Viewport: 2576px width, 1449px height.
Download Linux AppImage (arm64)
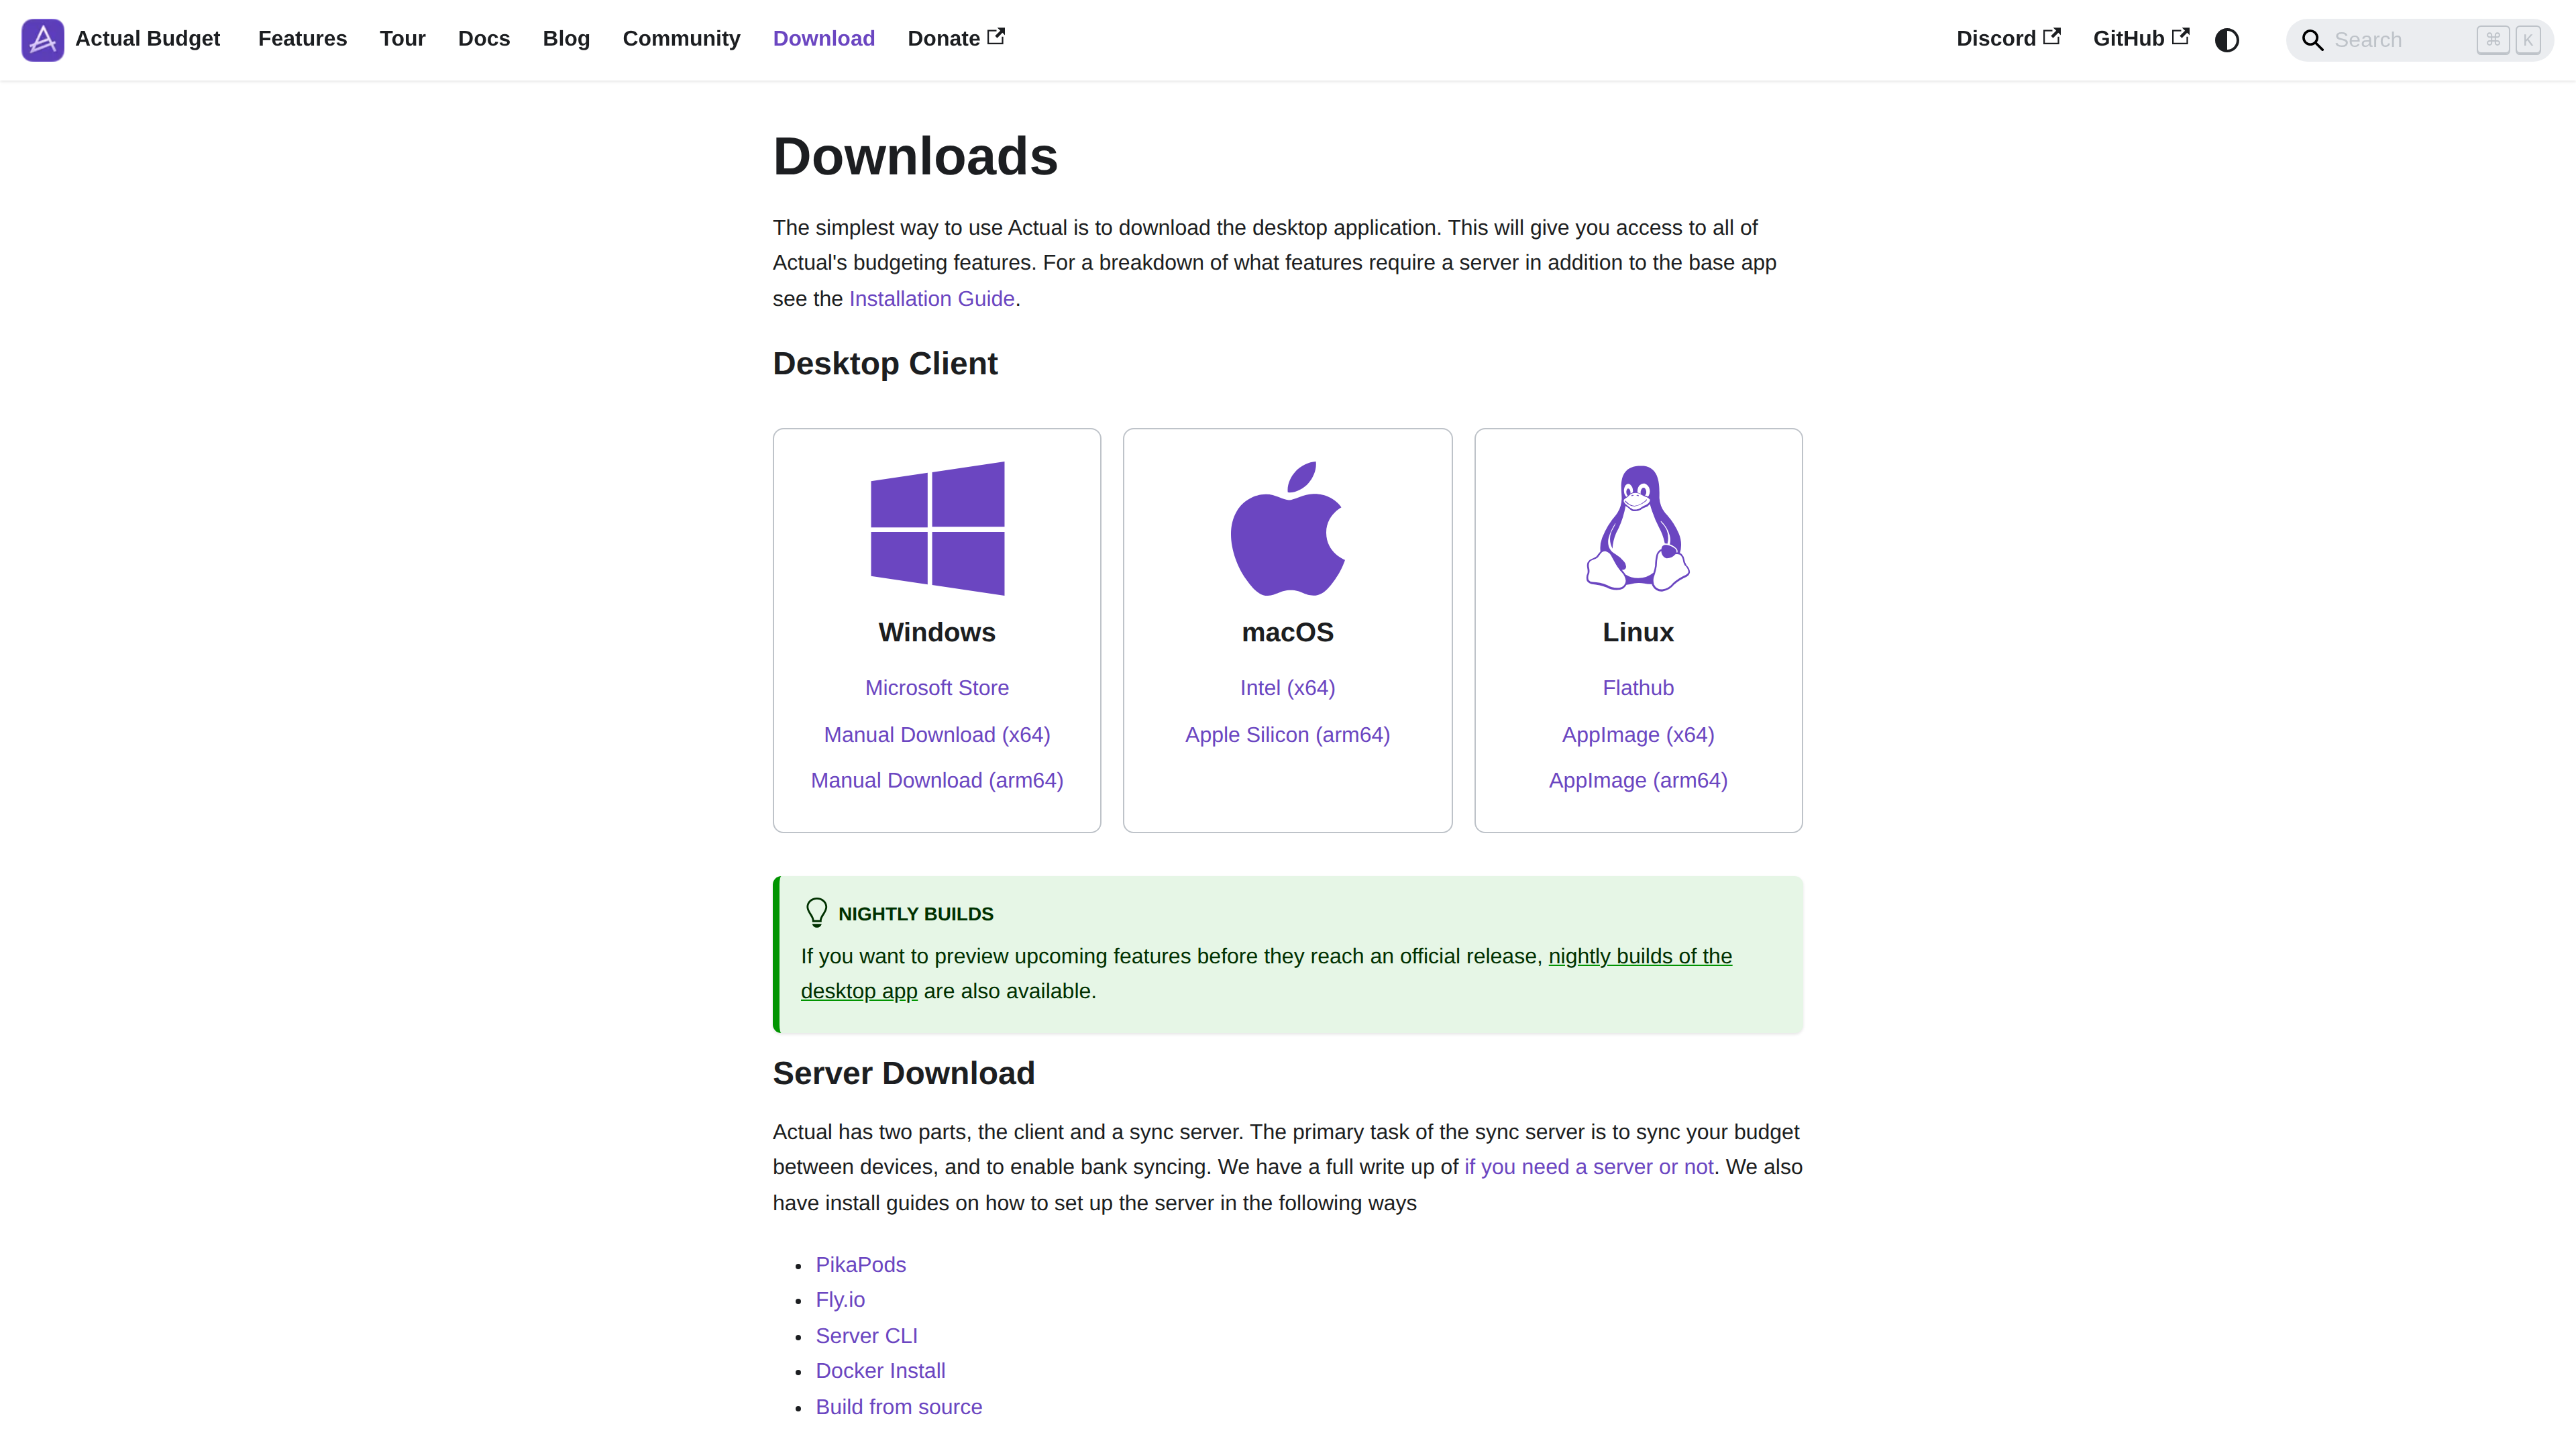[1638, 780]
